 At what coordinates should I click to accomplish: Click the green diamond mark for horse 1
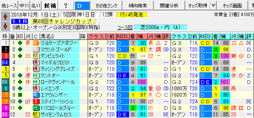coord(20,43)
